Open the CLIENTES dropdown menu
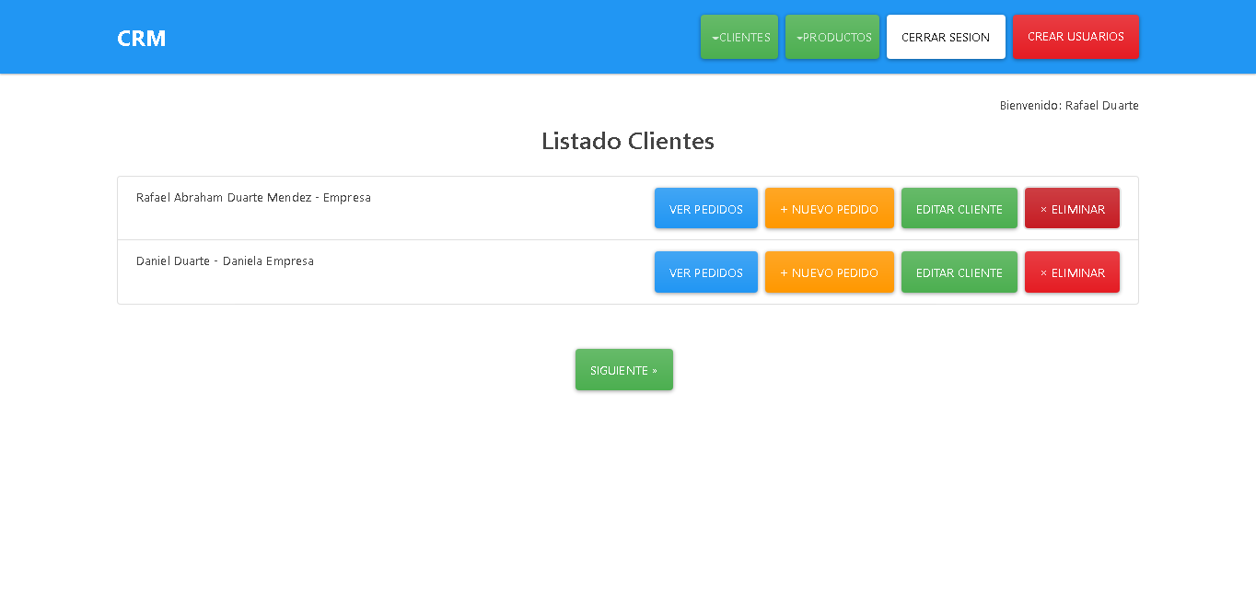 739,37
